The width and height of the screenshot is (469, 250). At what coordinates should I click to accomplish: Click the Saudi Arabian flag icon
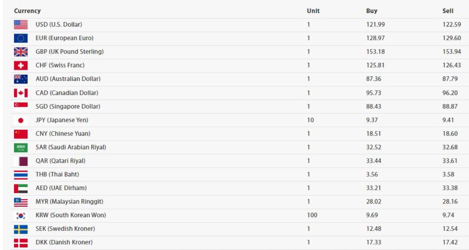[x=21, y=148]
